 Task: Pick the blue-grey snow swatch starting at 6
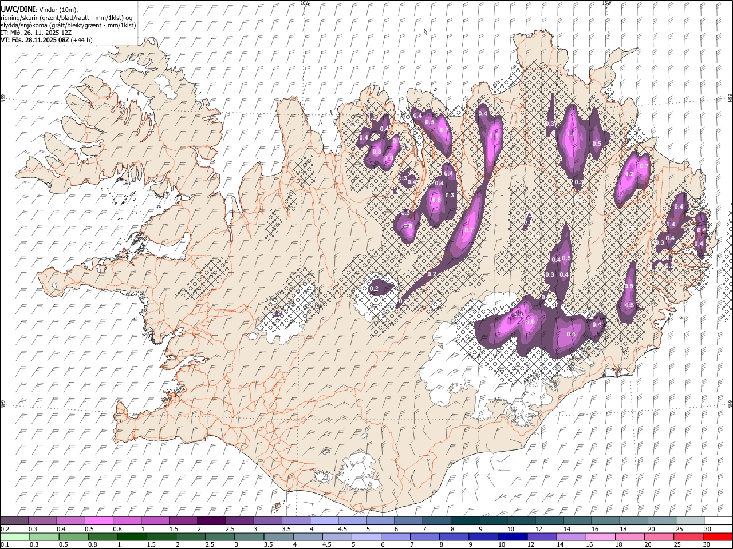(x=408, y=520)
